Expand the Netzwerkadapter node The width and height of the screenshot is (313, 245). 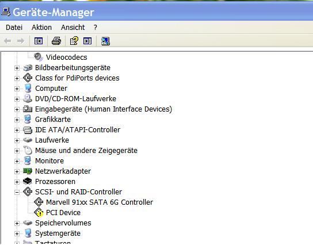17,171
